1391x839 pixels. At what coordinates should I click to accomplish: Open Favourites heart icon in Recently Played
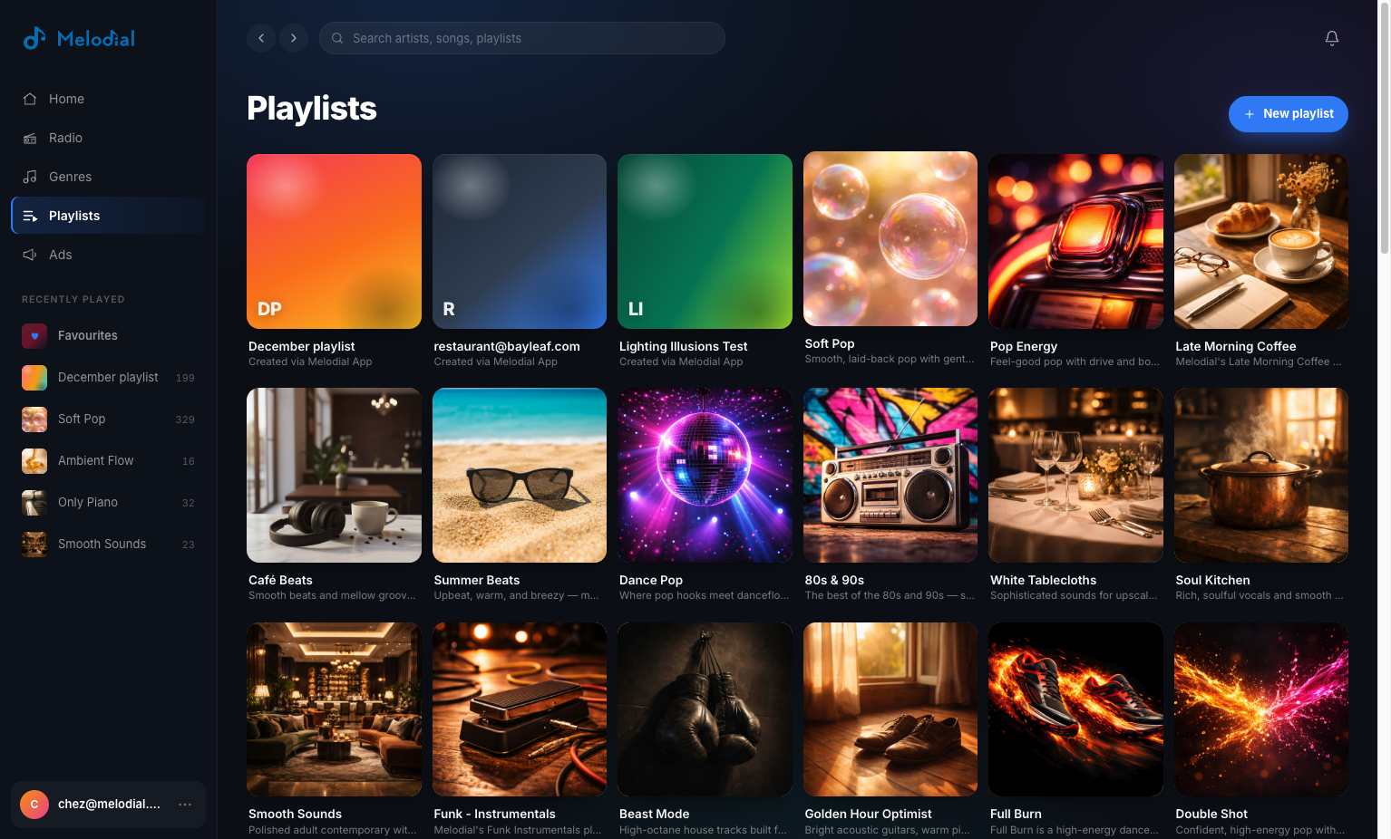tap(34, 335)
